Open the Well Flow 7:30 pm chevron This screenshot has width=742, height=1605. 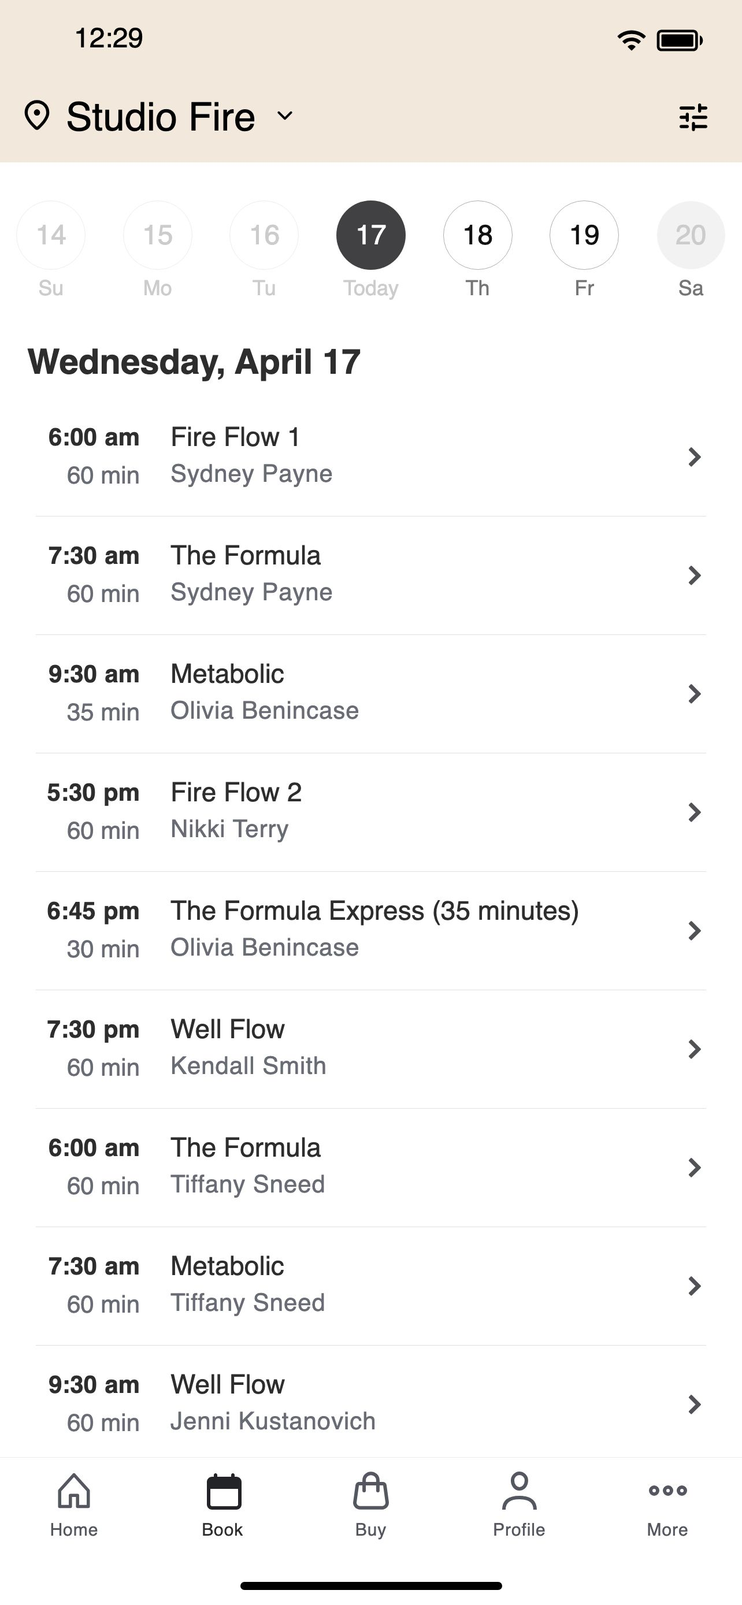click(x=694, y=1049)
